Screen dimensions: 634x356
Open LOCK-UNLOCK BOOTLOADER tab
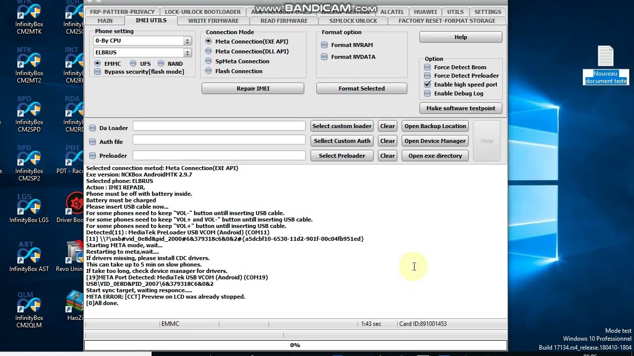[x=203, y=12]
